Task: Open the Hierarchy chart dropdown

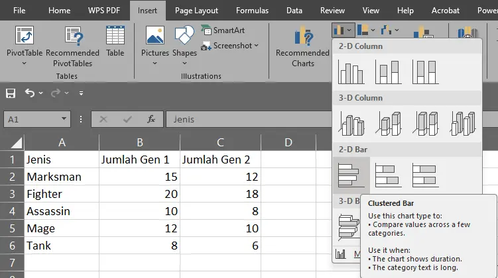Action: point(365,30)
